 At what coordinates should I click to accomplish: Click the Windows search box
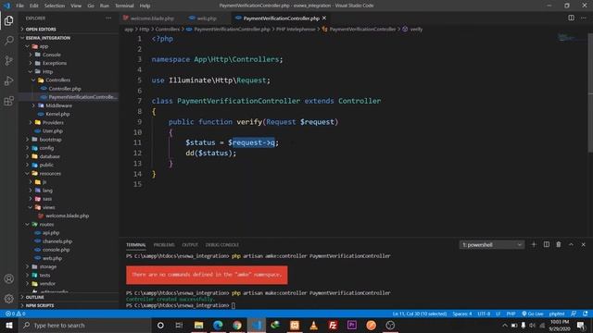pos(84,325)
